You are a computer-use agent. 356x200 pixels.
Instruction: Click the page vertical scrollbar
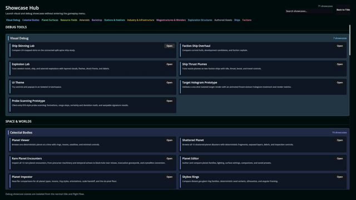click(350, 40)
